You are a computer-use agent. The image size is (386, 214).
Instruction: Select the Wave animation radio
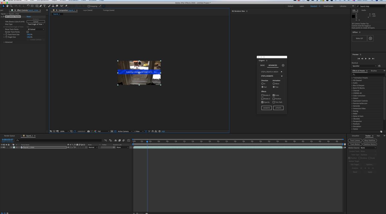[x=274, y=83]
